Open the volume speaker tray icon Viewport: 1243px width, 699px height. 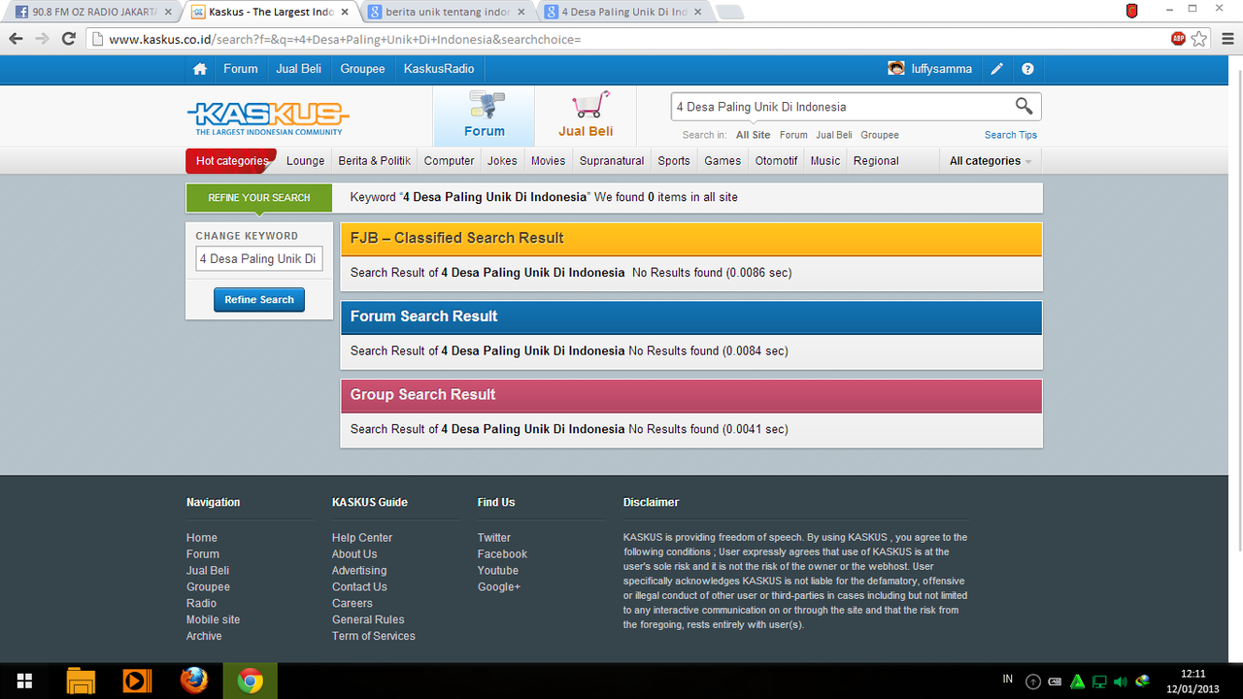1121,682
